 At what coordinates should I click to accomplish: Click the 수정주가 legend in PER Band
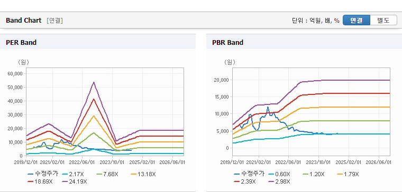43,174
